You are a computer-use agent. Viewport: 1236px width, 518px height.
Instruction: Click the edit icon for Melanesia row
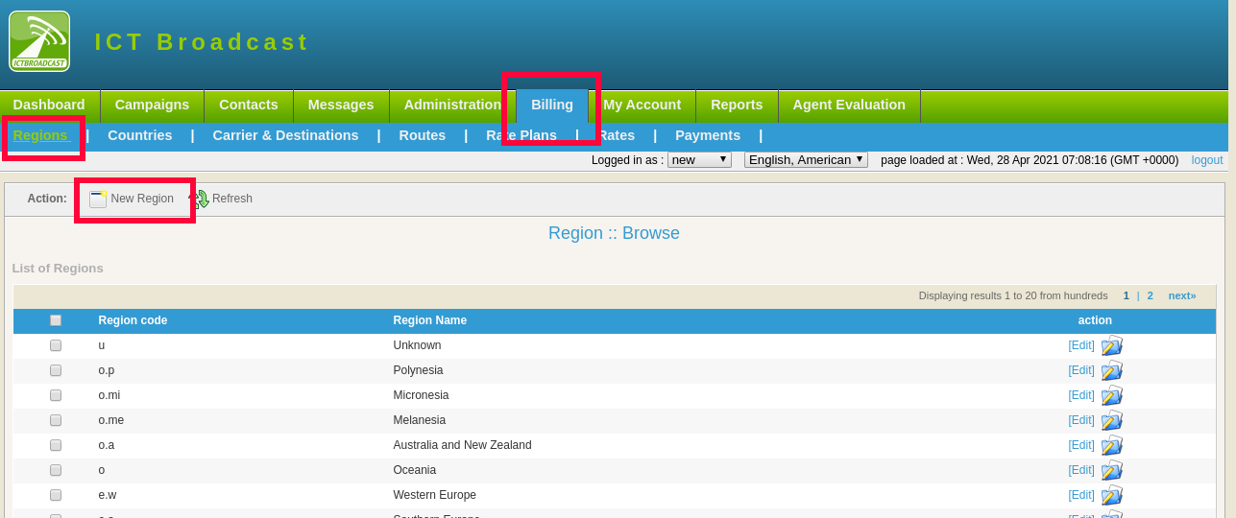[x=1112, y=420]
